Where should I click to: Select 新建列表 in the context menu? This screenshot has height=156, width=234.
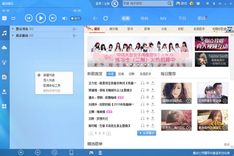[49, 75]
